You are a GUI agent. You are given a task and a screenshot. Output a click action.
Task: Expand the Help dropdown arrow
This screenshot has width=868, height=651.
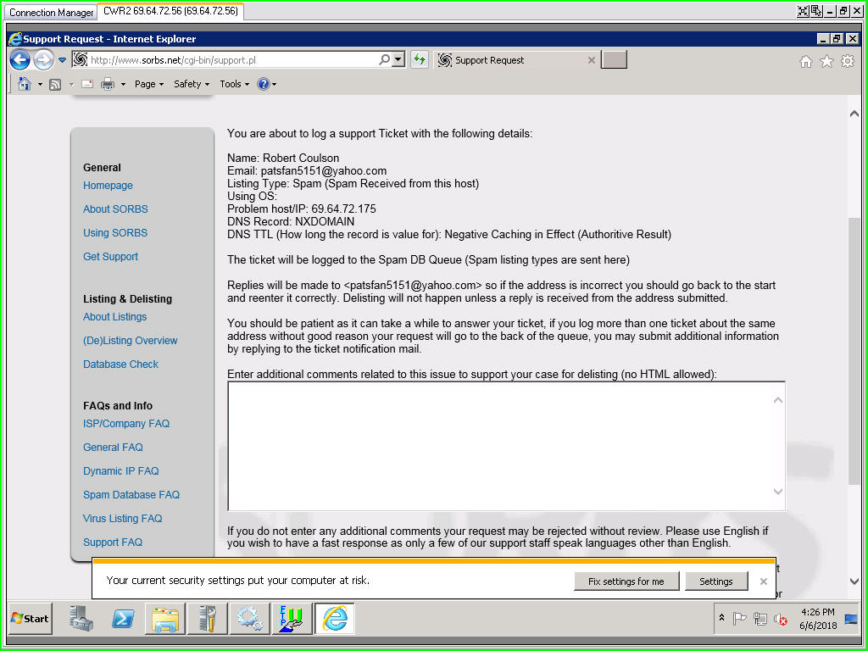coord(274,84)
